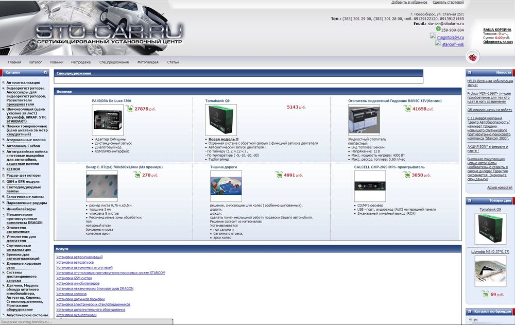Open the Викар С ЛТ product image
This screenshot has width=515, height=325.
coord(102,186)
